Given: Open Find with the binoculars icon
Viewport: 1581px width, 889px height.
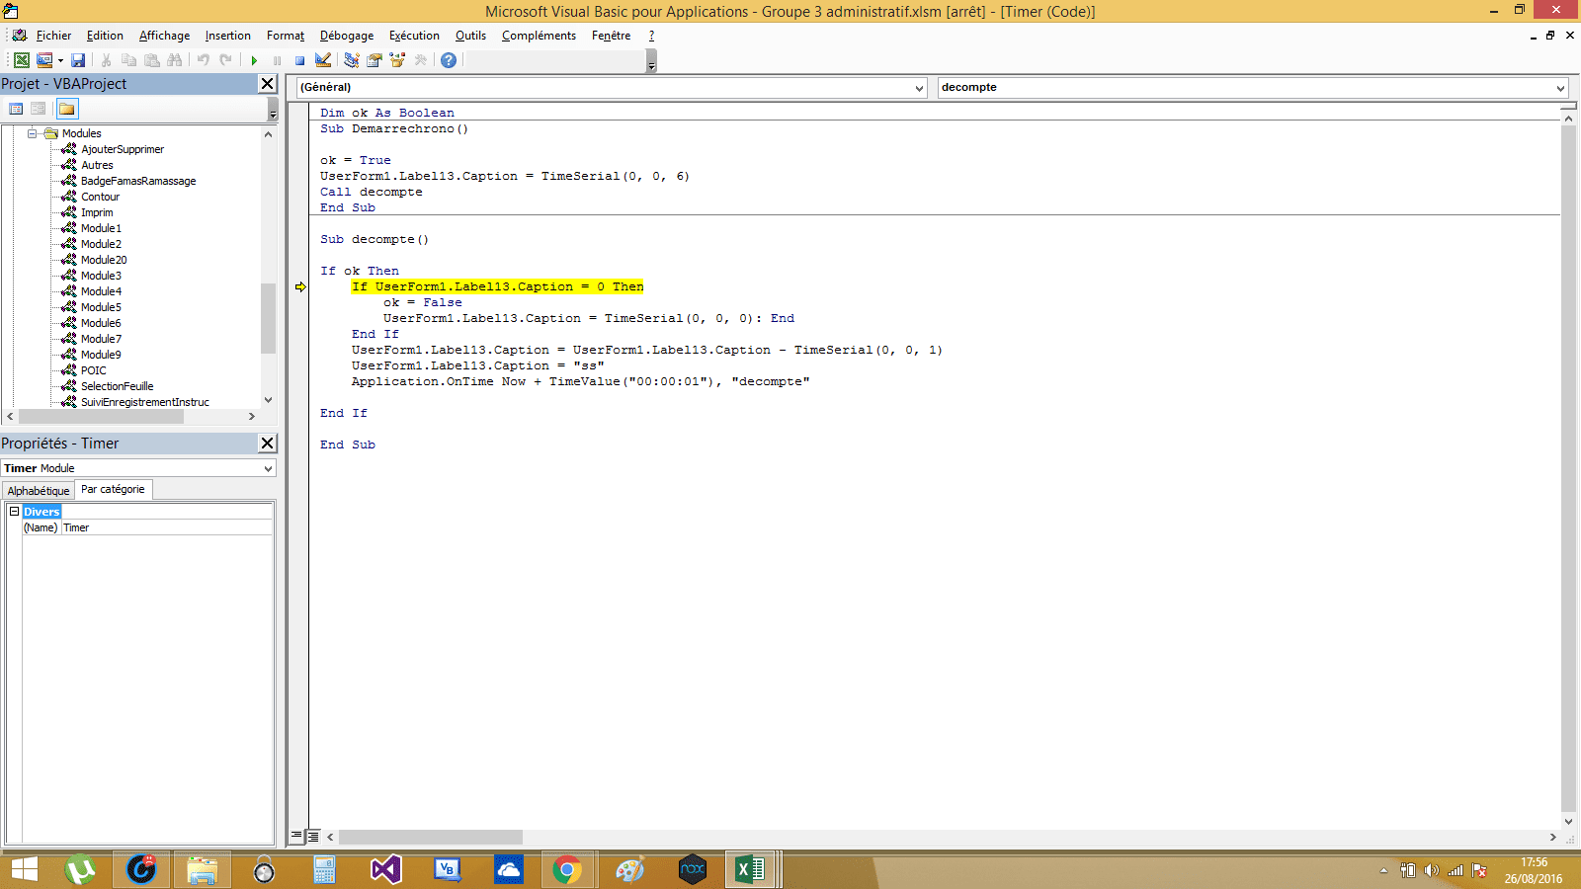Looking at the screenshot, I should click(175, 60).
